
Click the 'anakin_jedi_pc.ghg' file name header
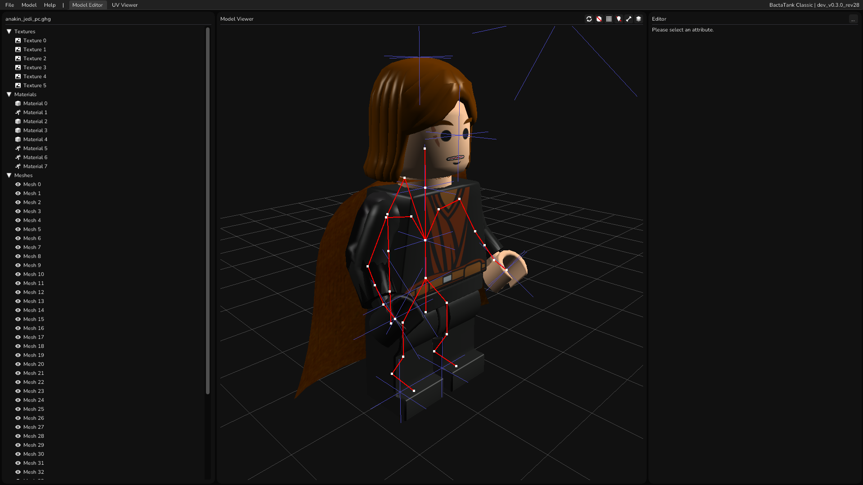click(28, 19)
